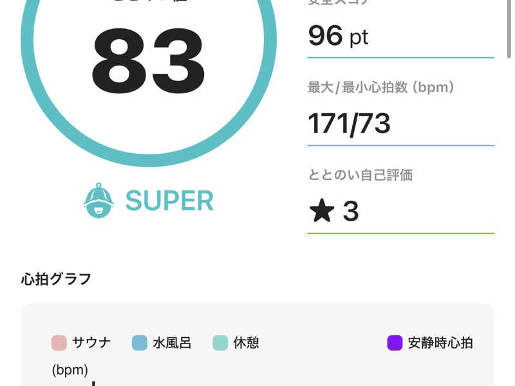Click the purple 安静時心拍 legend swatch
Viewport: 515px width, 386px height.
(x=395, y=343)
